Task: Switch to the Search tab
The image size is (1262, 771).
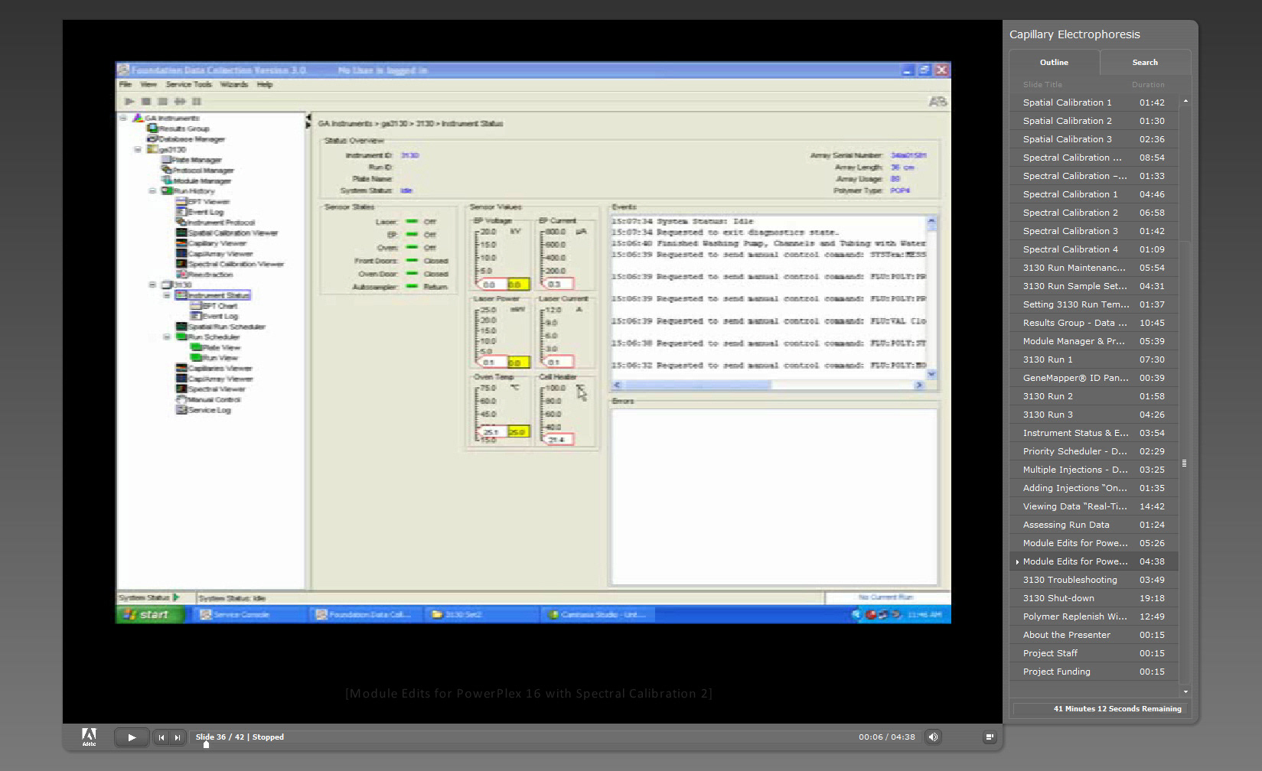Action: click(1145, 63)
